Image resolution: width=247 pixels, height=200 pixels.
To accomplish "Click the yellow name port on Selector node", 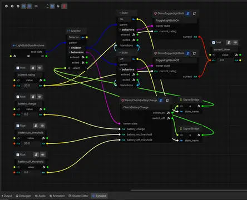I will tap(87, 37).
